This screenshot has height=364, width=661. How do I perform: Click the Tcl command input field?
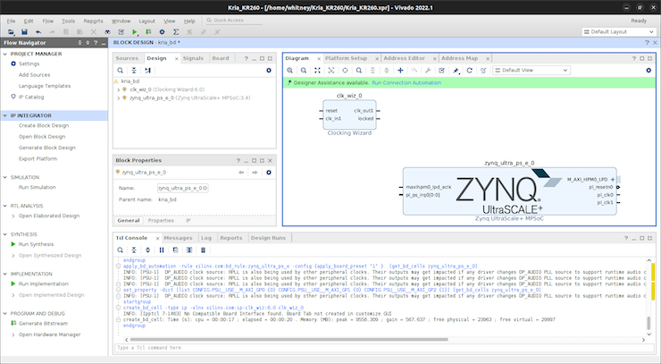[x=382, y=348]
